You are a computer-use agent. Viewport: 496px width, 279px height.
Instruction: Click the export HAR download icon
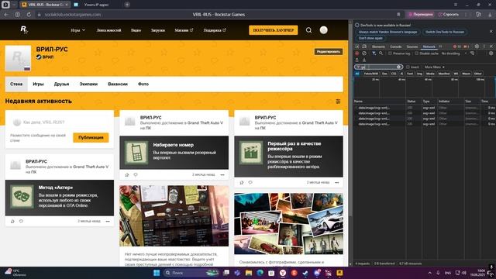(x=364, y=60)
